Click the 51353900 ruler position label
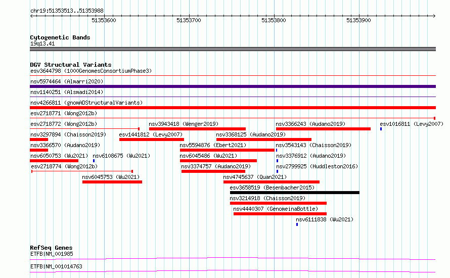The image size is (450, 278). 358,20
